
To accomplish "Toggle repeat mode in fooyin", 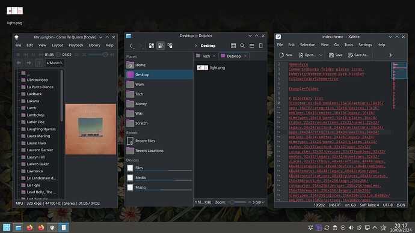I will click(x=76, y=55).
